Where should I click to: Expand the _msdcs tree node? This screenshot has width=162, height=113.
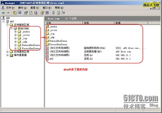pos(15,31)
